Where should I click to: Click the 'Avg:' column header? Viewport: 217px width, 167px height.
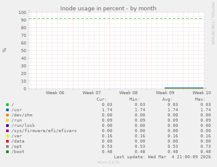point(167,99)
